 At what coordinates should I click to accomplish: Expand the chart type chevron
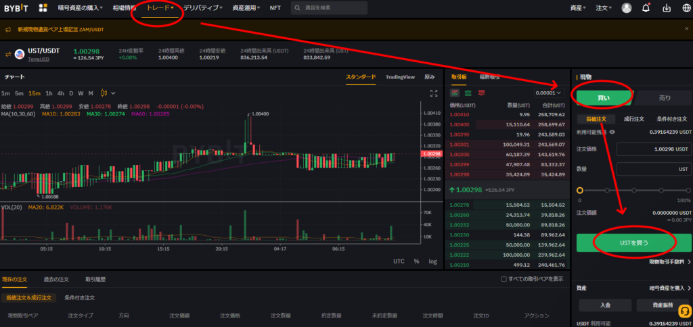tap(113, 93)
